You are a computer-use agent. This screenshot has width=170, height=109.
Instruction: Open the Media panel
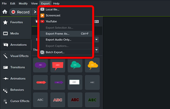(16, 33)
